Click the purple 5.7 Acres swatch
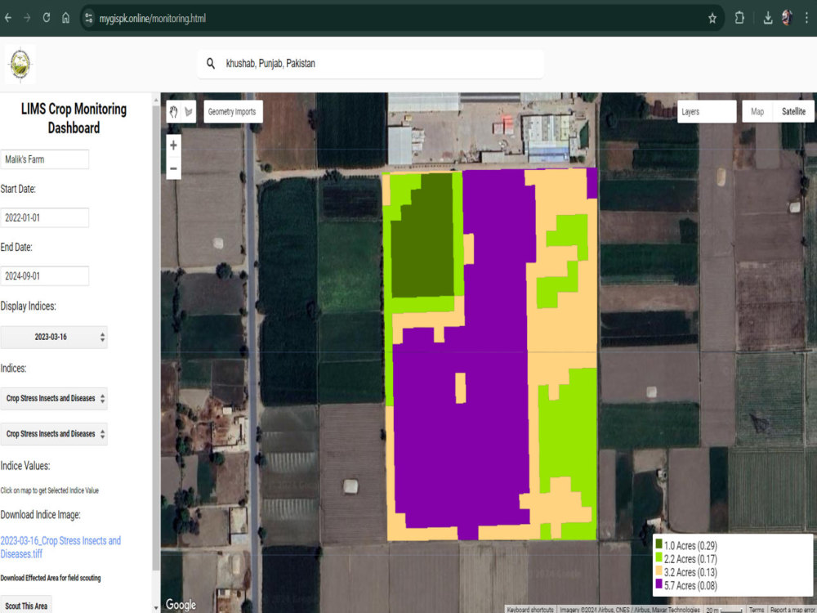 (659, 584)
